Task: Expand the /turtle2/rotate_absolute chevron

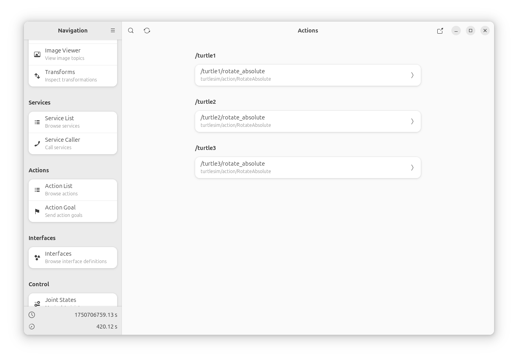Action: [412, 121]
